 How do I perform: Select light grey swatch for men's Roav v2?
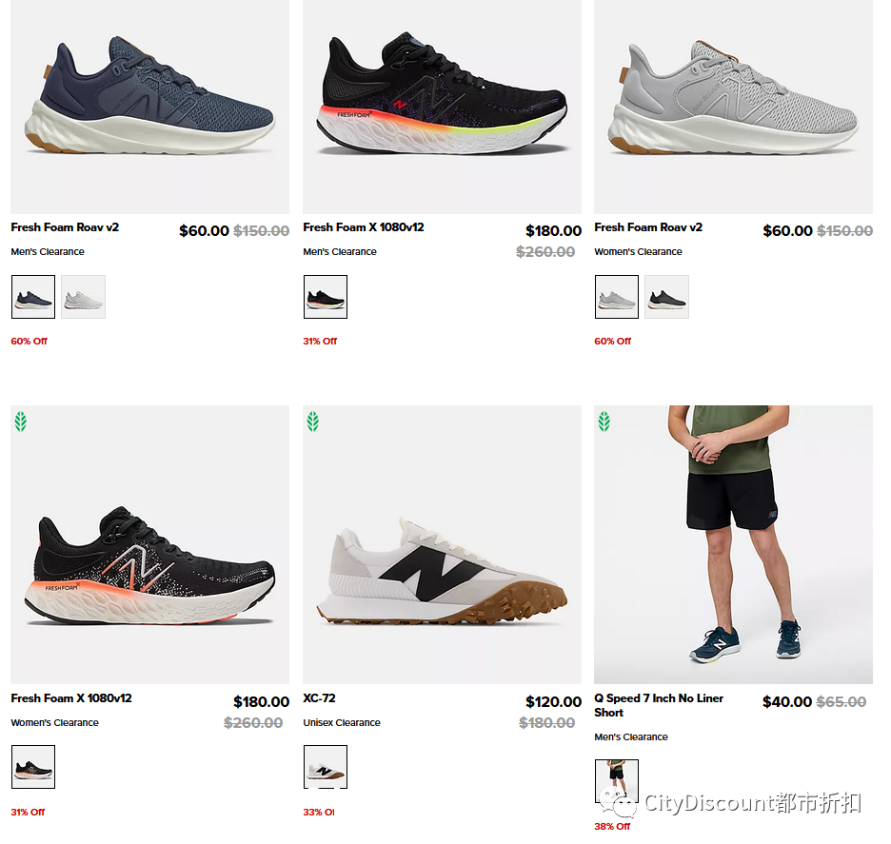pyautogui.click(x=83, y=297)
